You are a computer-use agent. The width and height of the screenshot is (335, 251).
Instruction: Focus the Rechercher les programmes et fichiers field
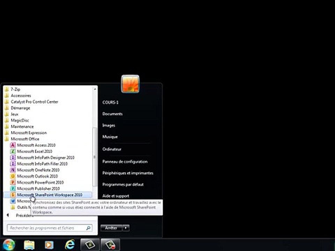pyautogui.click(x=50, y=228)
